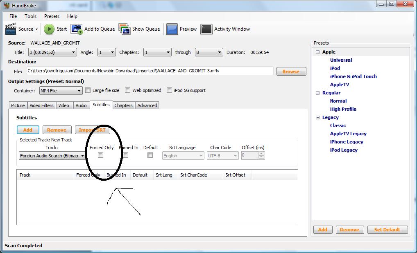
Task: Collapse the Legacy presets group
Action: pos(317,117)
